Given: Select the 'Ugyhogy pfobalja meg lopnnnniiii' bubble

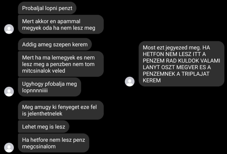Looking at the screenshot, I should click(49, 87).
